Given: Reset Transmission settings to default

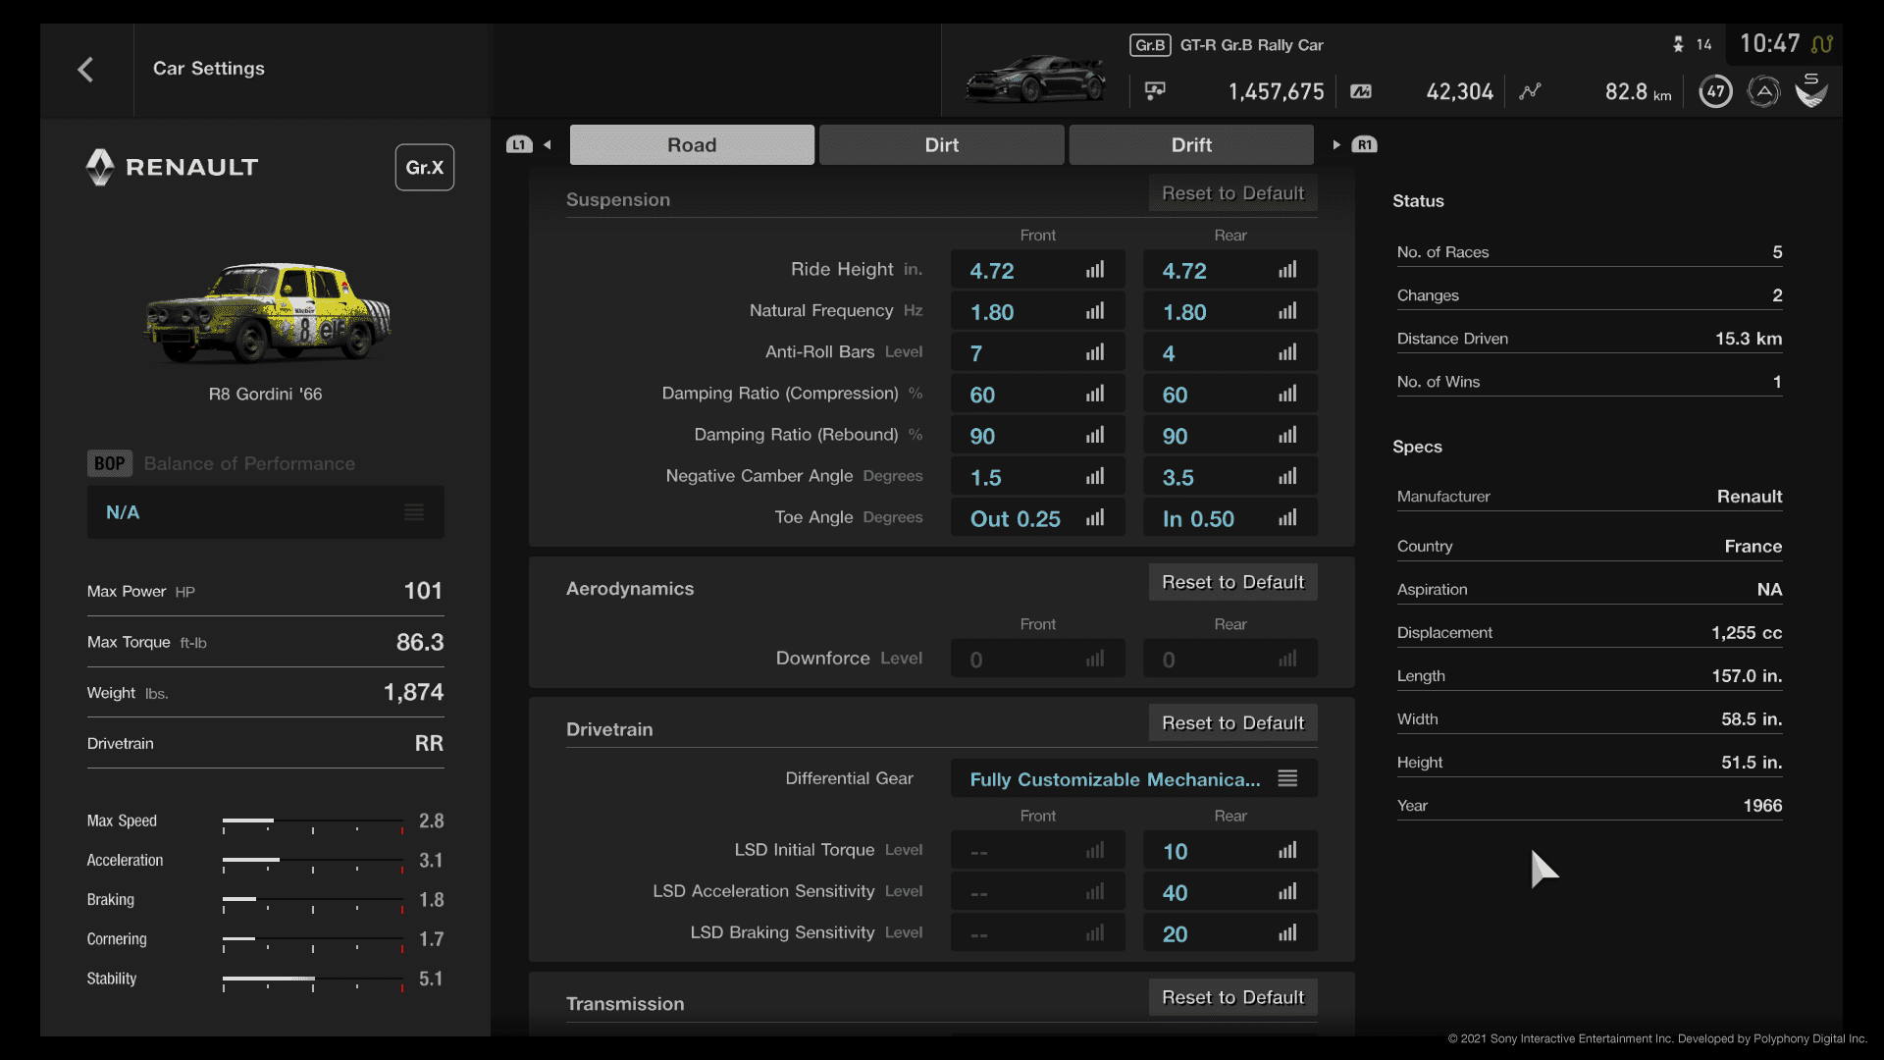Looking at the screenshot, I should coord(1233,997).
